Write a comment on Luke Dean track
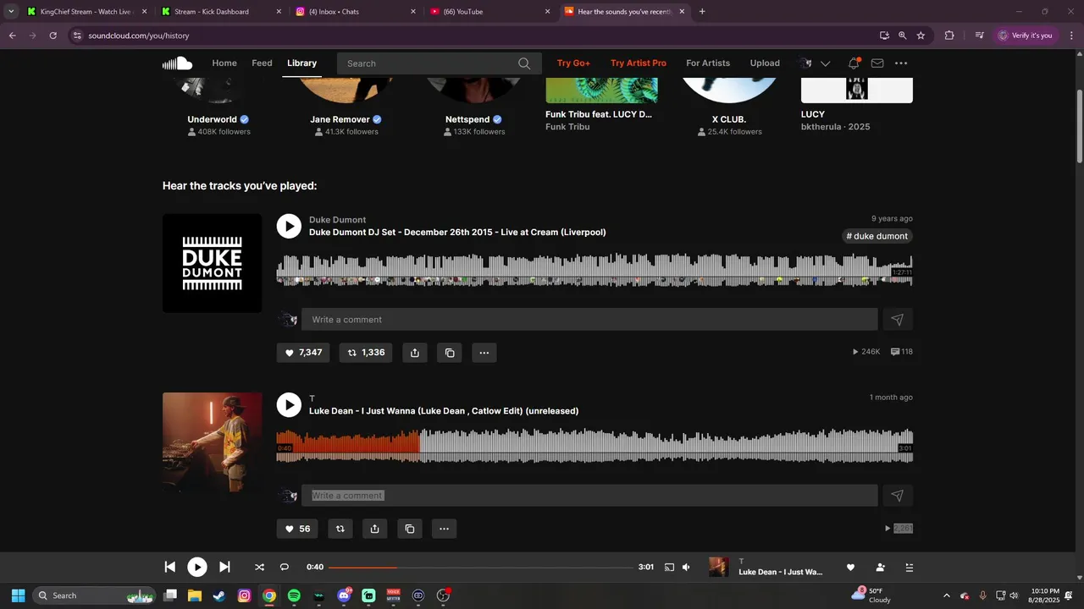1084x609 pixels. coord(589,496)
